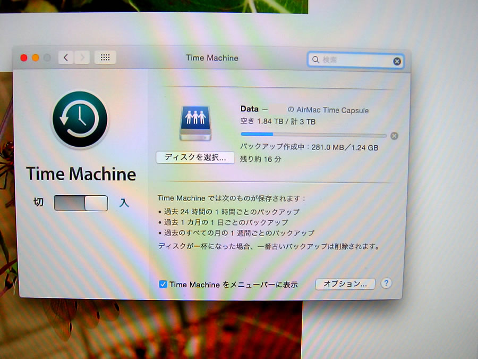The image size is (478, 359).
Task: Clear the search field with X icon
Action: click(397, 61)
